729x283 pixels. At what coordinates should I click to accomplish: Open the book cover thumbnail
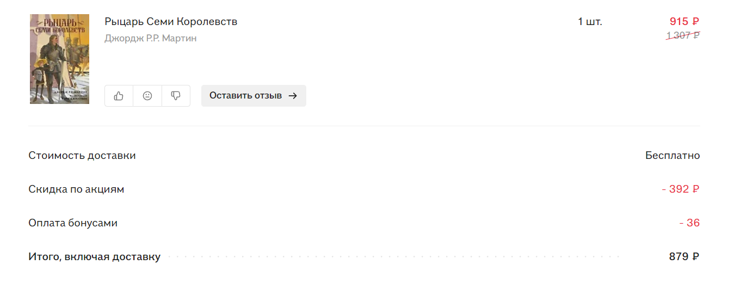tap(59, 59)
